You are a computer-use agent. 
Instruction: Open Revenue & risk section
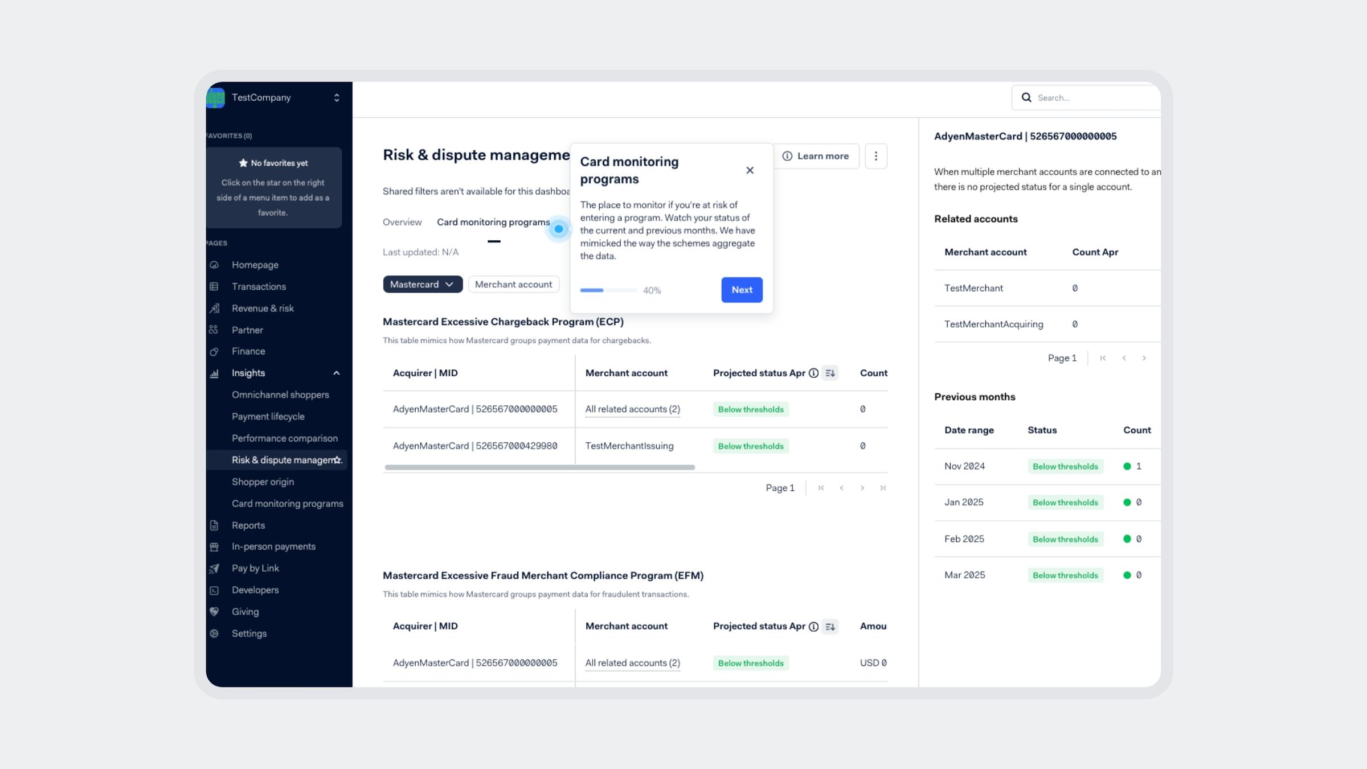(263, 308)
